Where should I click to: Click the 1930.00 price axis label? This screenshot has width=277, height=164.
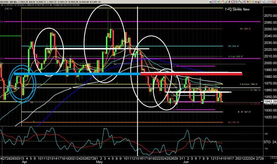(x=270, y=110)
